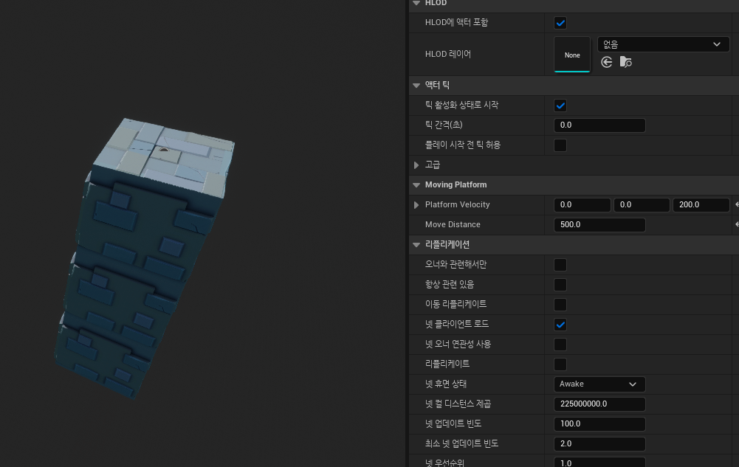Viewport: 739px width, 467px height.
Task: Click the 'Platform Velocity' label text
Action: click(x=457, y=205)
